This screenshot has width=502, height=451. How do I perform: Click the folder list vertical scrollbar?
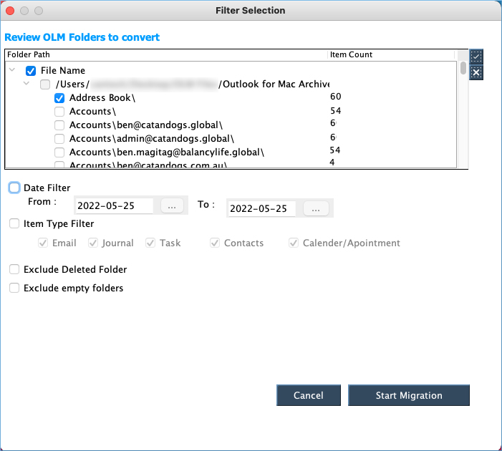463,69
